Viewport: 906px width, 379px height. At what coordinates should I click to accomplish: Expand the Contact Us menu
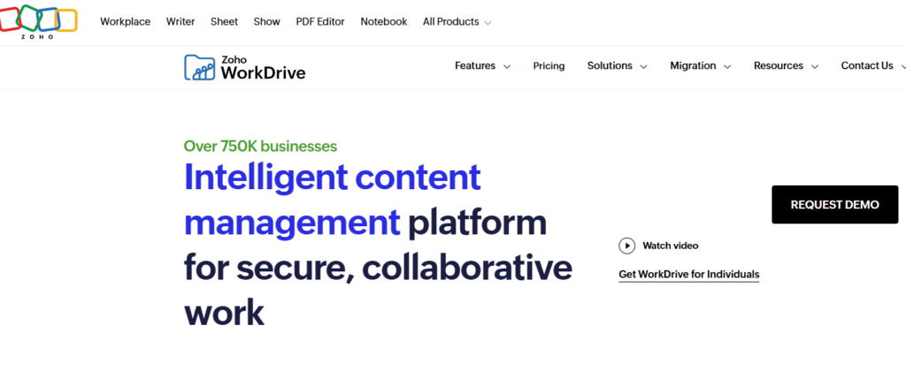pos(873,65)
